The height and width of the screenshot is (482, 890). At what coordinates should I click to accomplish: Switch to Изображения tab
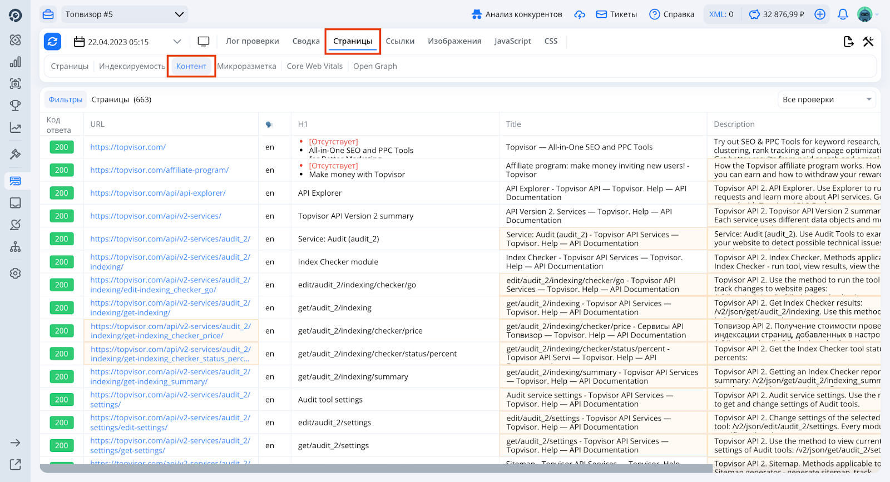coord(454,41)
